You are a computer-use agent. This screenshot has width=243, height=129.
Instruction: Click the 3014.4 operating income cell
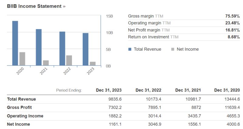pos(155,116)
